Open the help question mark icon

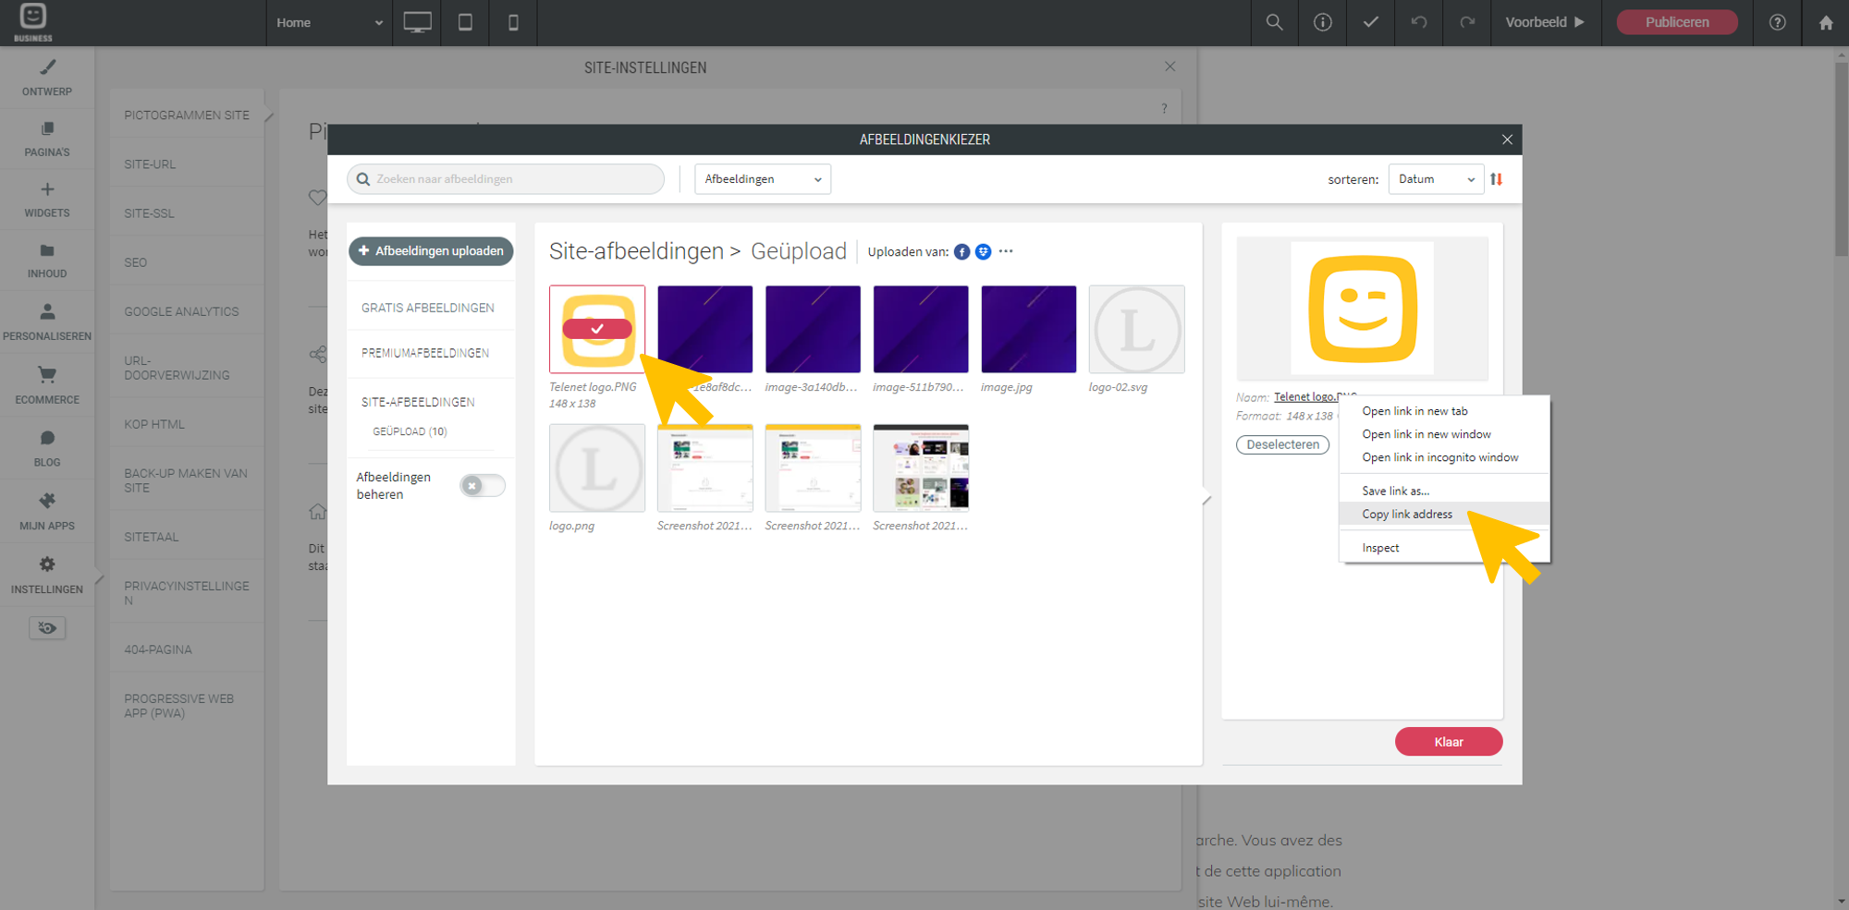(x=1777, y=22)
